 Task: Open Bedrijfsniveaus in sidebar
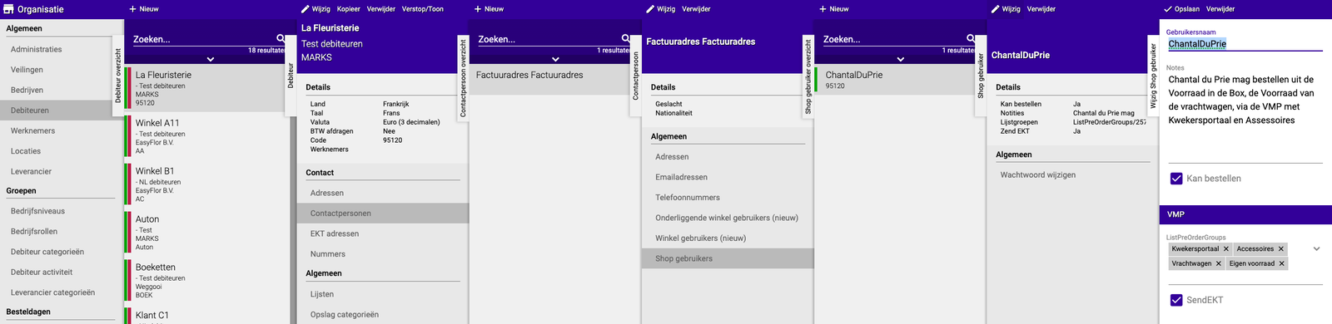tap(62, 211)
